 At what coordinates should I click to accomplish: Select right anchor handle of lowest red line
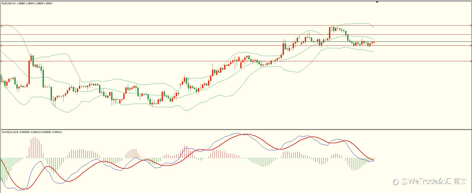click(471, 61)
